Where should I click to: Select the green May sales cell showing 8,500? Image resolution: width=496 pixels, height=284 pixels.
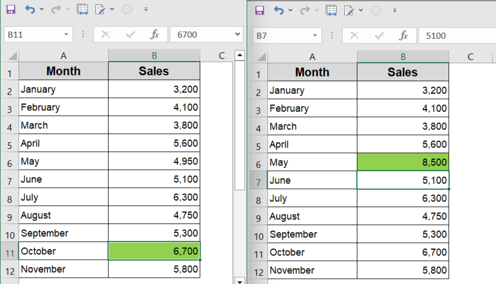tap(402, 162)
